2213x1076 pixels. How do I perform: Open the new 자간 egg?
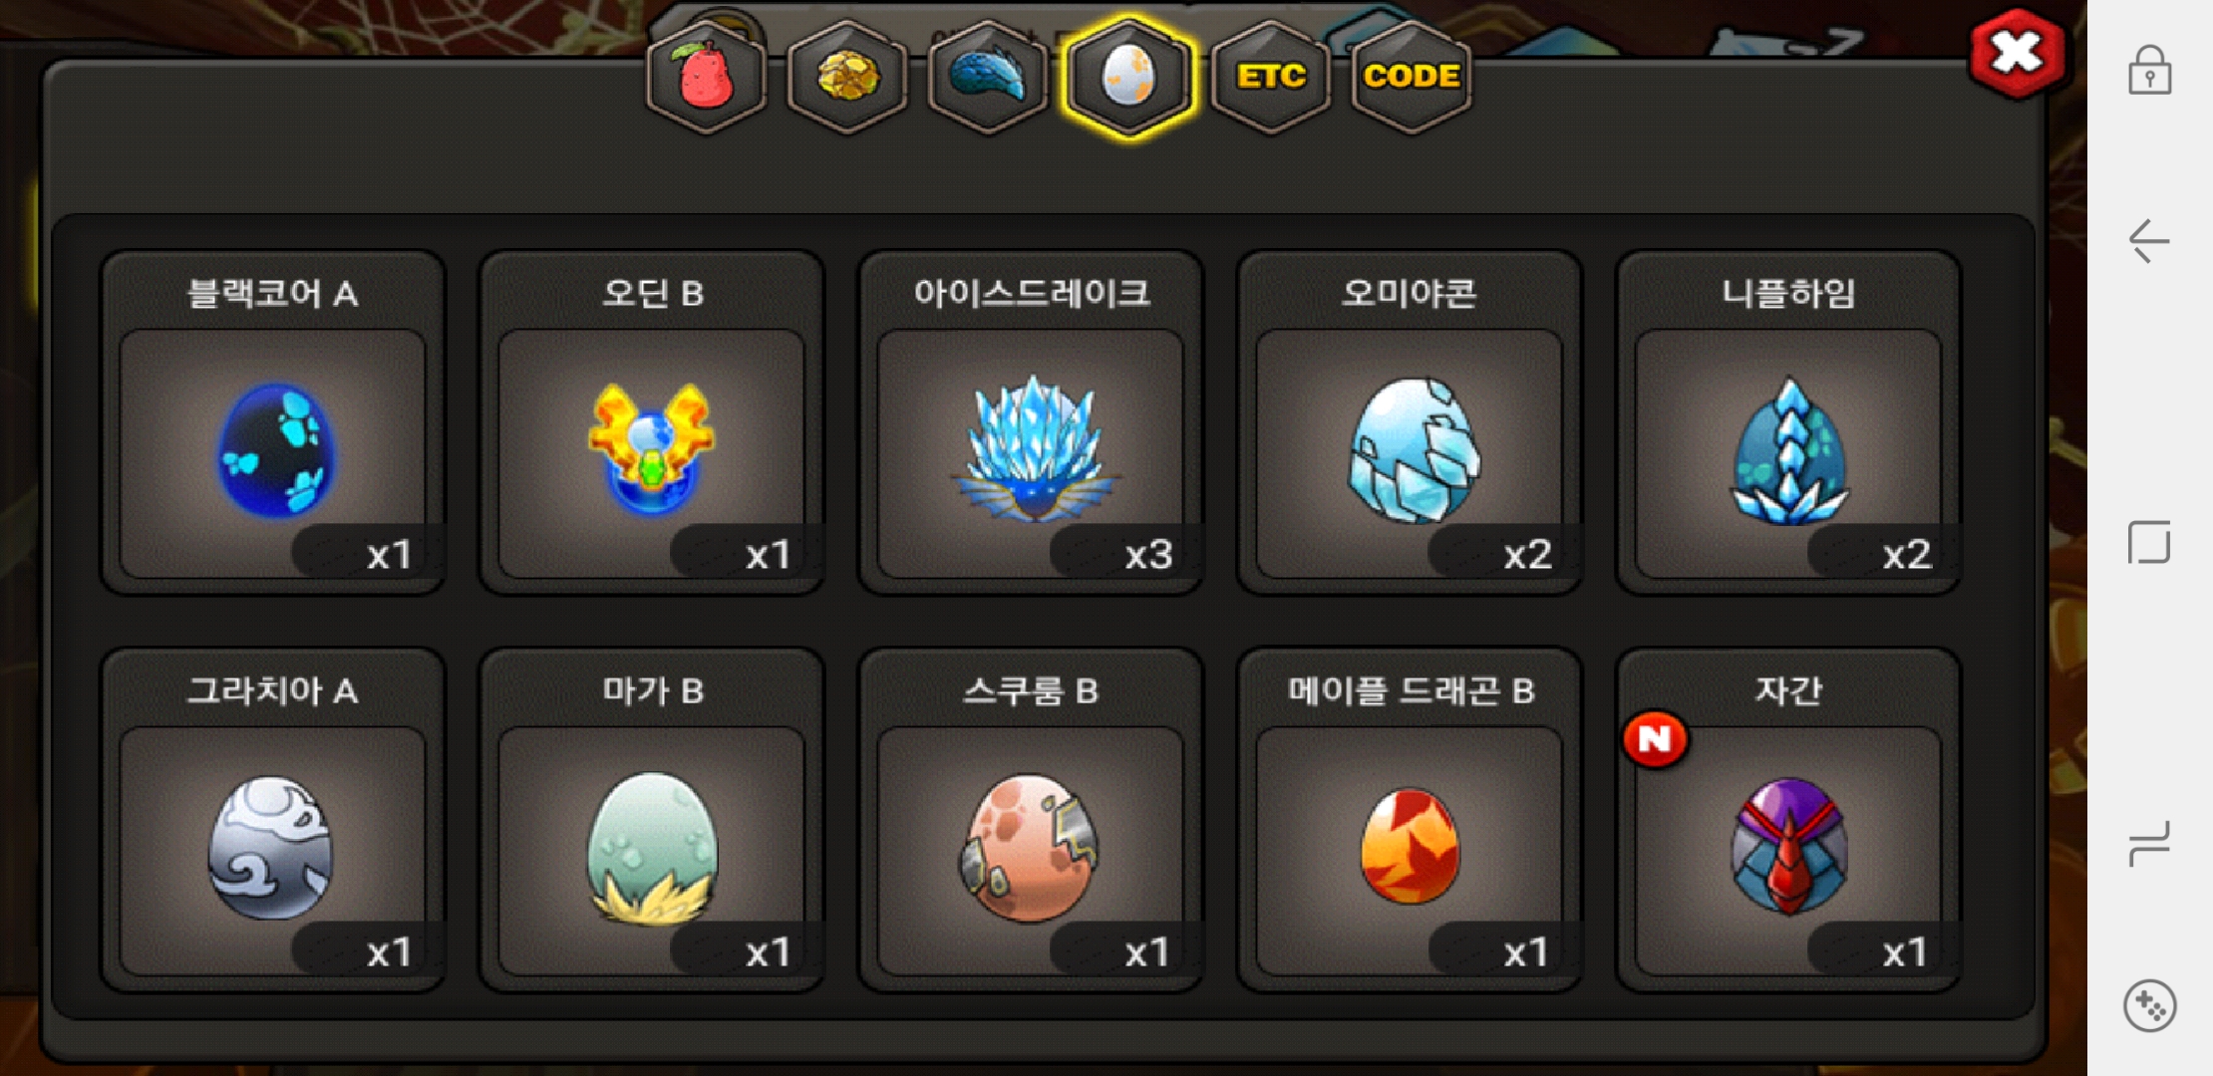pos(1788,821)
